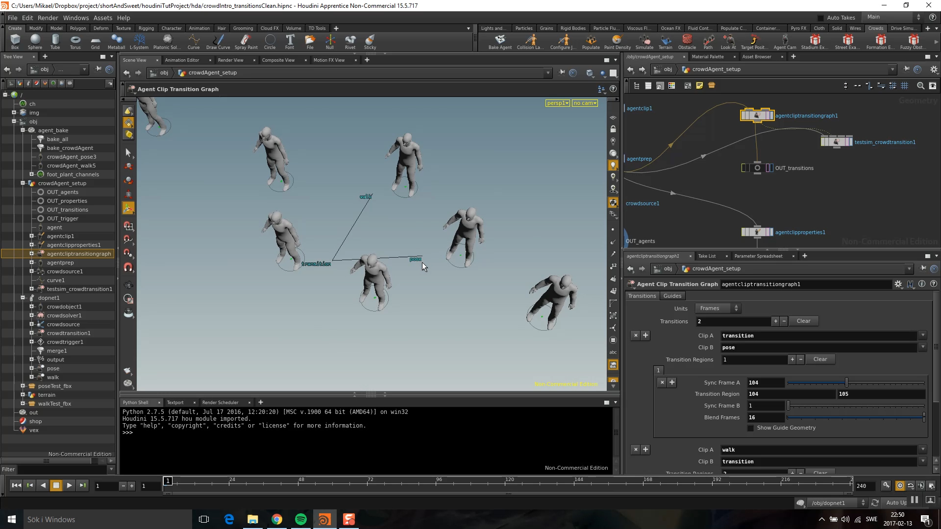Select the Populate shelf tool
Screen dimensions: 941x529
[591, 41]
